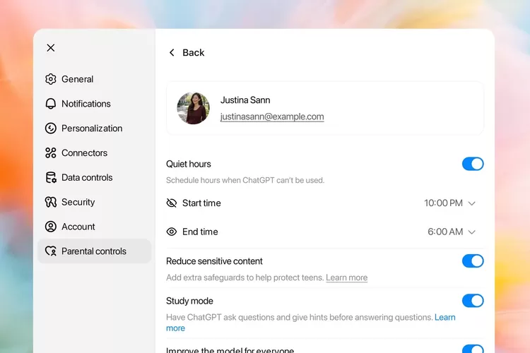Click 'Schedule hours when ChatGPT can't be used' text

245,181
